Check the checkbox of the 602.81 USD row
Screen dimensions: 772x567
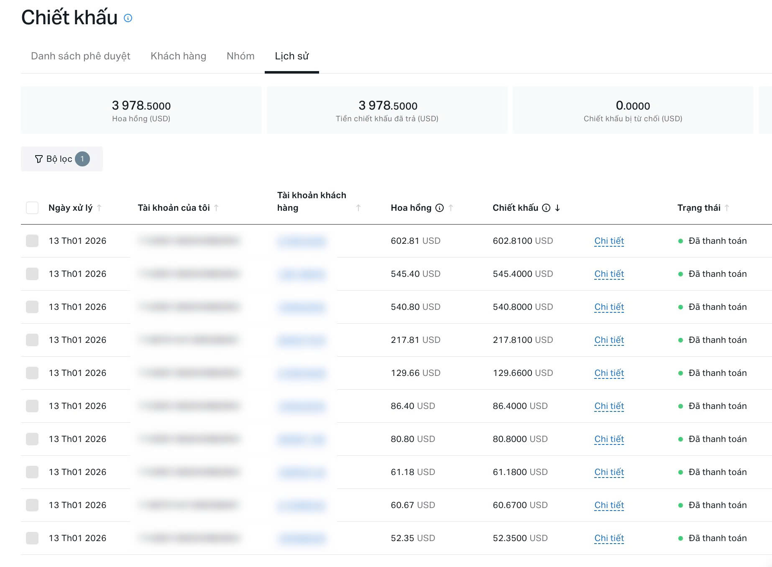click(x=32, y=241)
